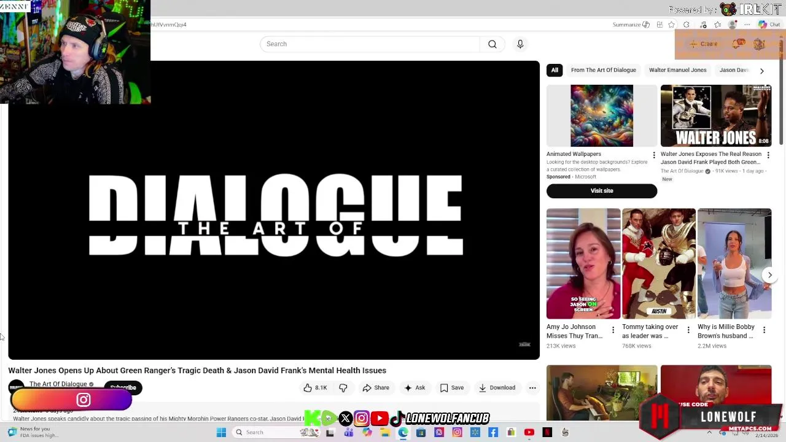This screenshot has height=442, width=786.
Task: Open browser settings and more ellipsis
Action: [747, 25]
